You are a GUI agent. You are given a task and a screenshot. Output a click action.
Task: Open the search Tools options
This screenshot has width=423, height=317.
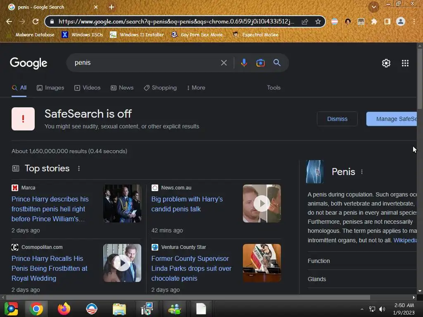pyautogui.click(x=273, y=88)
